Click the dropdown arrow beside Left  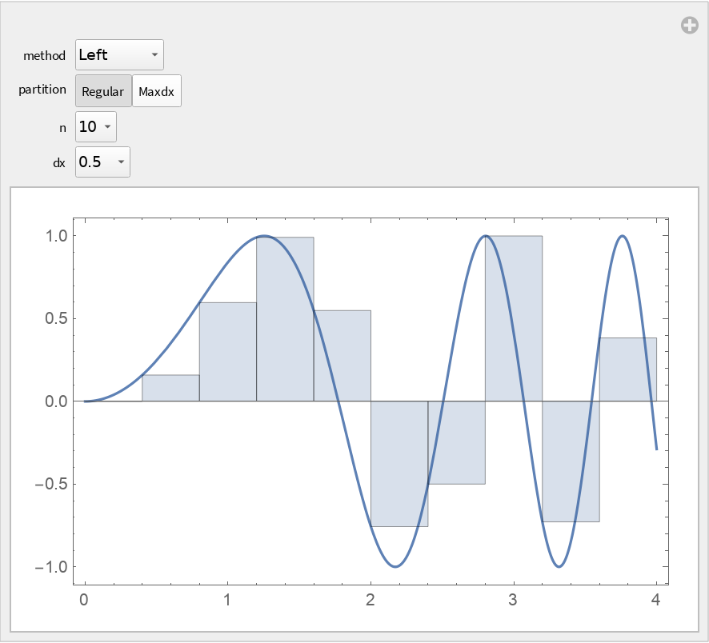click(154, 54)
